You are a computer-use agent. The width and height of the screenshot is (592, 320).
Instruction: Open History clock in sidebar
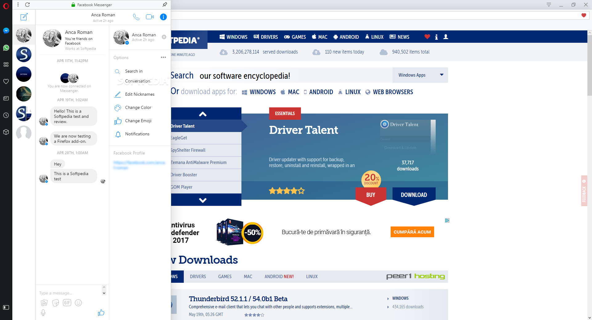[6, 115]
